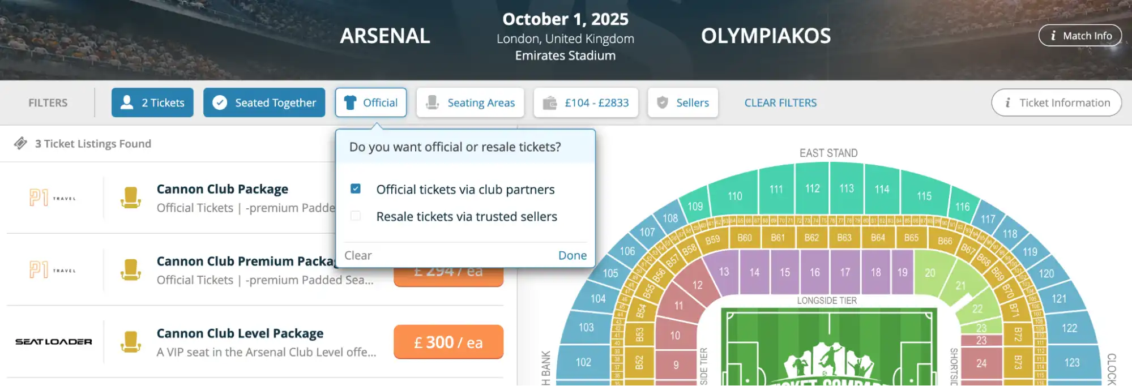Click the info icon on Ticket Information
The image size is (1132, 386).
tap(1007, 102)
